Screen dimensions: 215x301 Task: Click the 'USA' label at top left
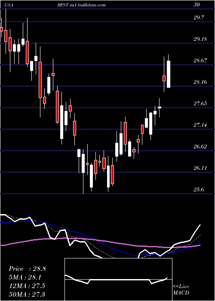coord(9,5)
